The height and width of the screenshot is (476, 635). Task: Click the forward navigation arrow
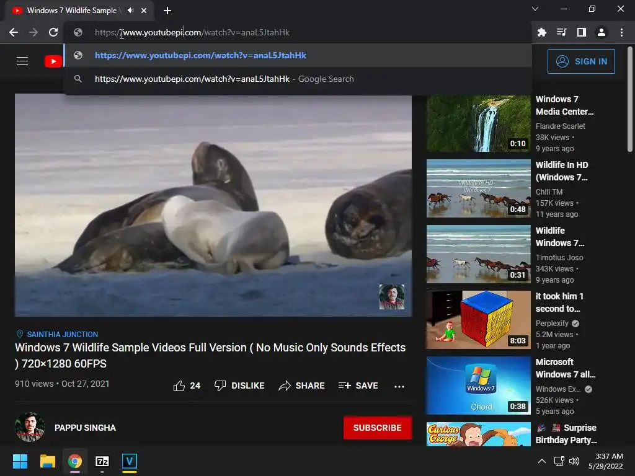click(x=33, y=32)
